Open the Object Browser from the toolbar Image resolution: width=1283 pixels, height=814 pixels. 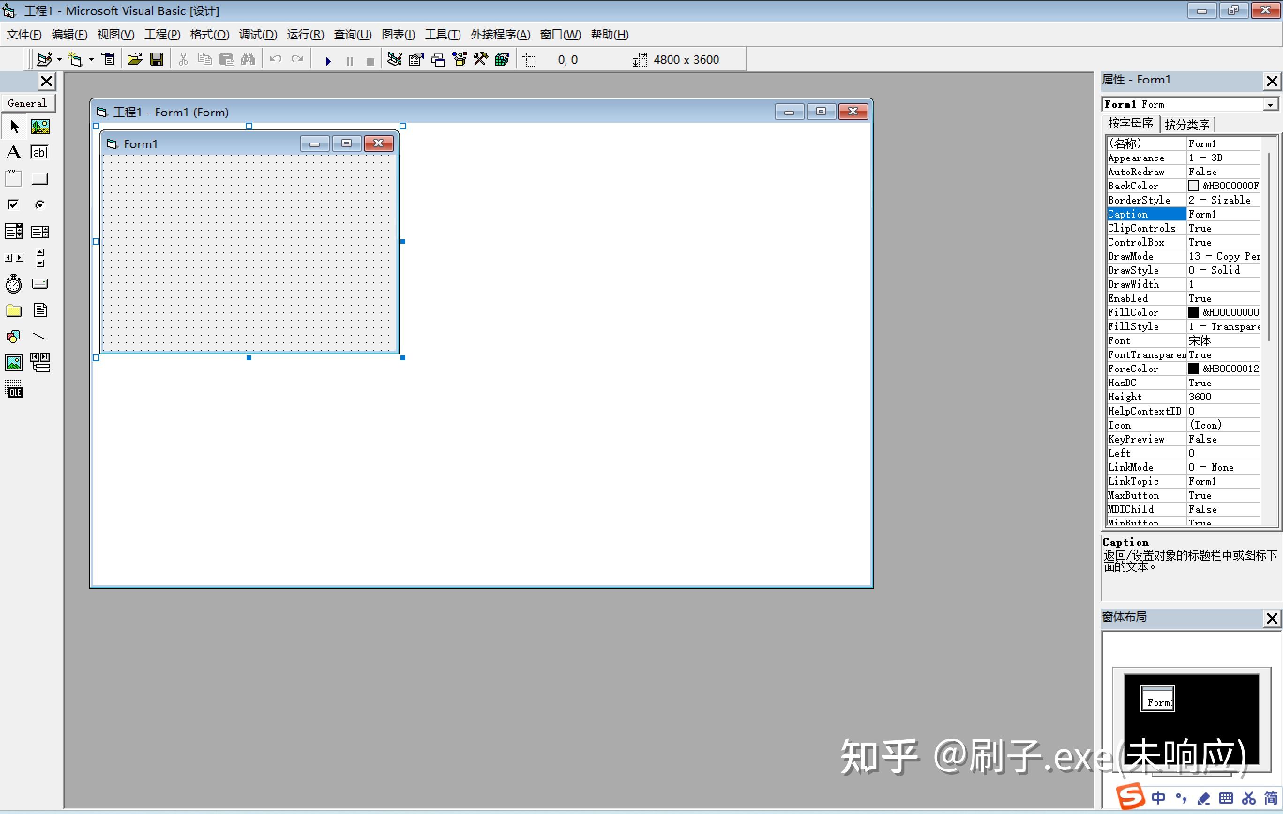(459, 59)
